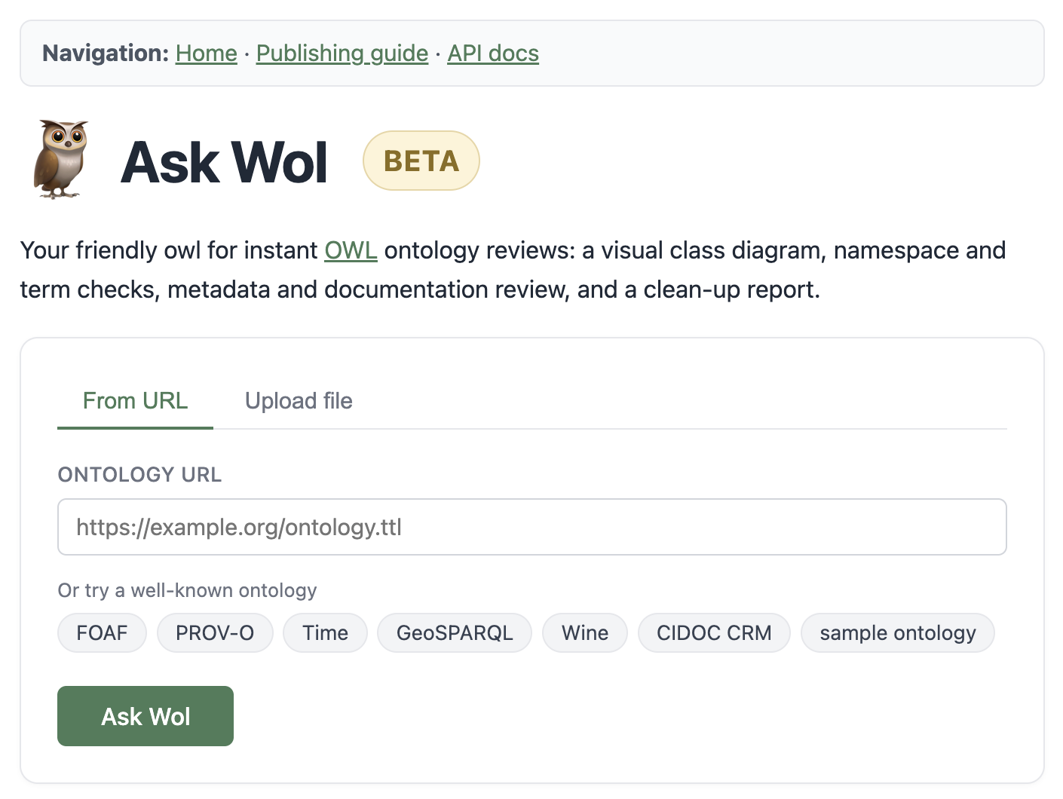Use the sample ontology chip
The image size is (1063, 799).
tap(898, 632)
